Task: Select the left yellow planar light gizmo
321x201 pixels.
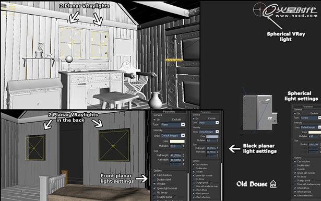Action: point(35,148)
